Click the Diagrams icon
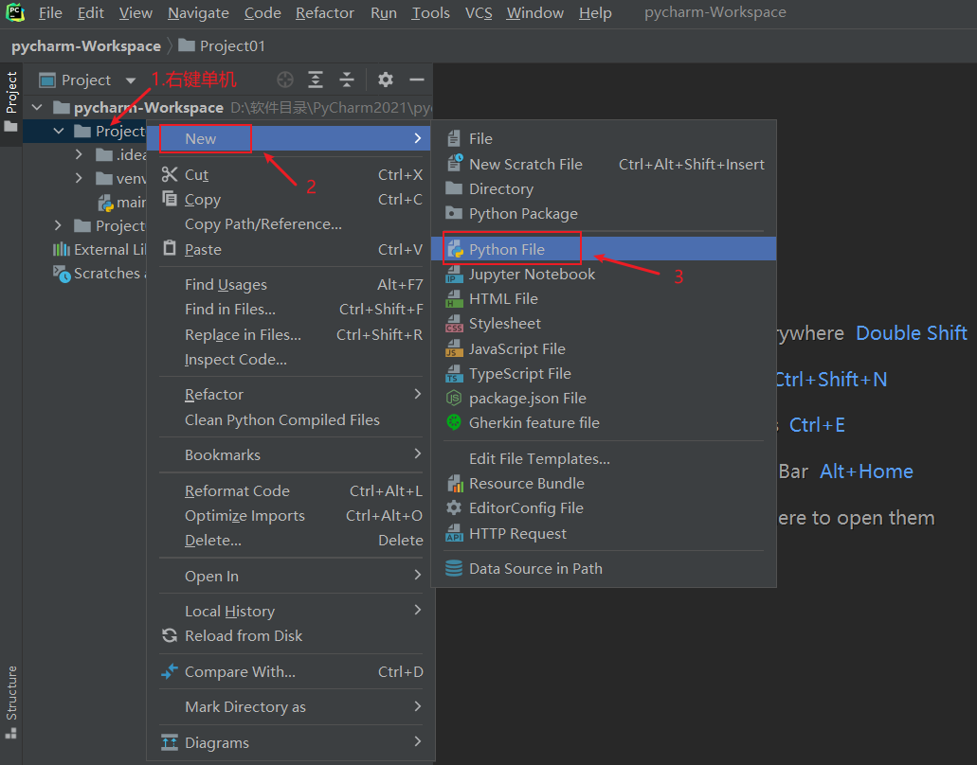This screenshot has width=977, height=765. 170,742
